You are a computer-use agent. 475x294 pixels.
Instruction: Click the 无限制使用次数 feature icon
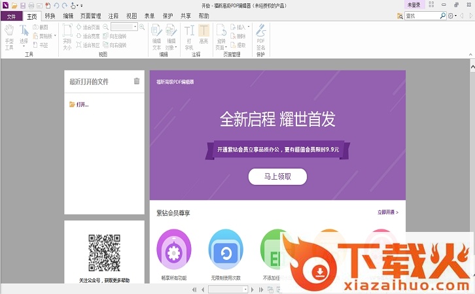pyautogui.click(x=226, y=249)
